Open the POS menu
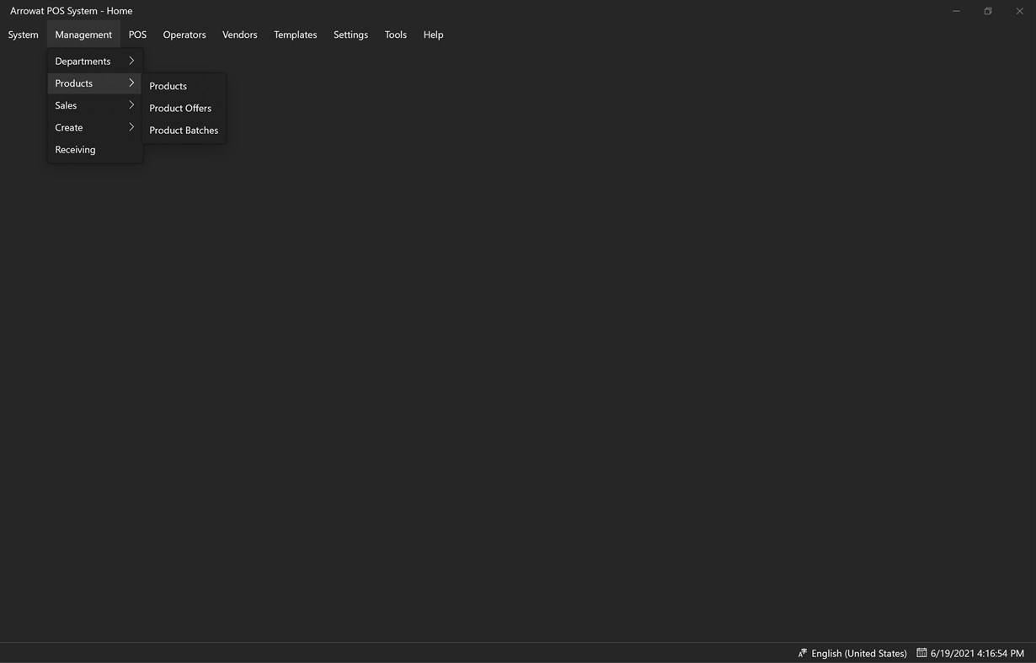The image size is (1036, 663). [136, 35]
